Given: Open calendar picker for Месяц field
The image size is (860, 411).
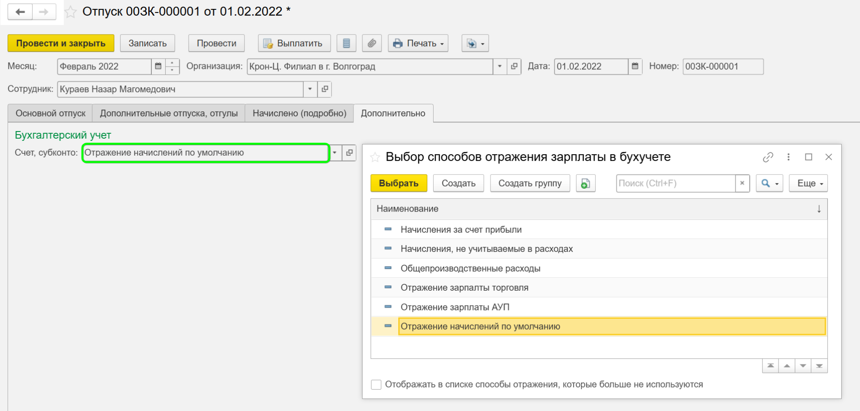Looking at the screenshot, I should (158, 67).
